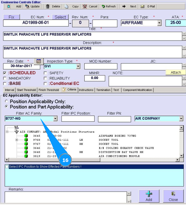Viewport: 186px width, 205px height.
Task: Click the MNHR value field
Action: point(95,78)
